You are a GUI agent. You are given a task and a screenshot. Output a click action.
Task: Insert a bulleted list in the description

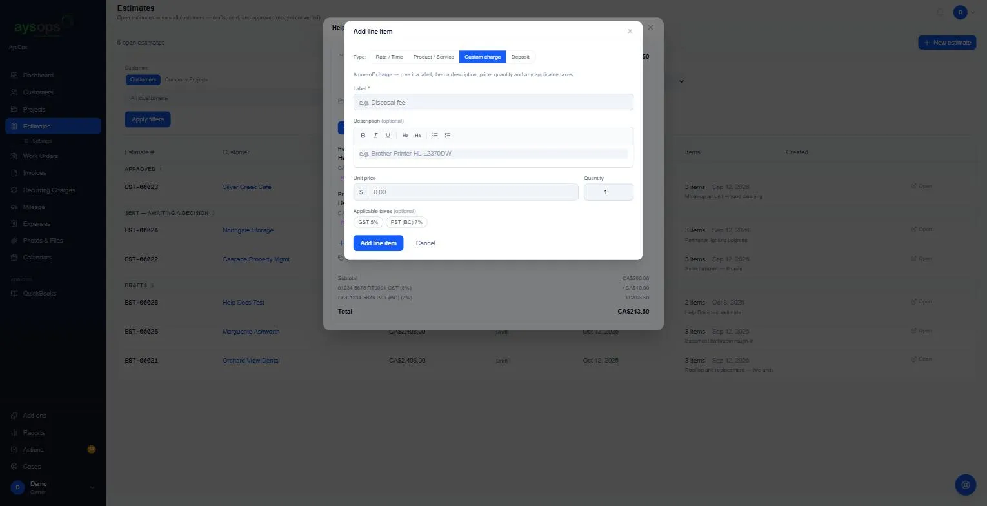tap(435, 136)
